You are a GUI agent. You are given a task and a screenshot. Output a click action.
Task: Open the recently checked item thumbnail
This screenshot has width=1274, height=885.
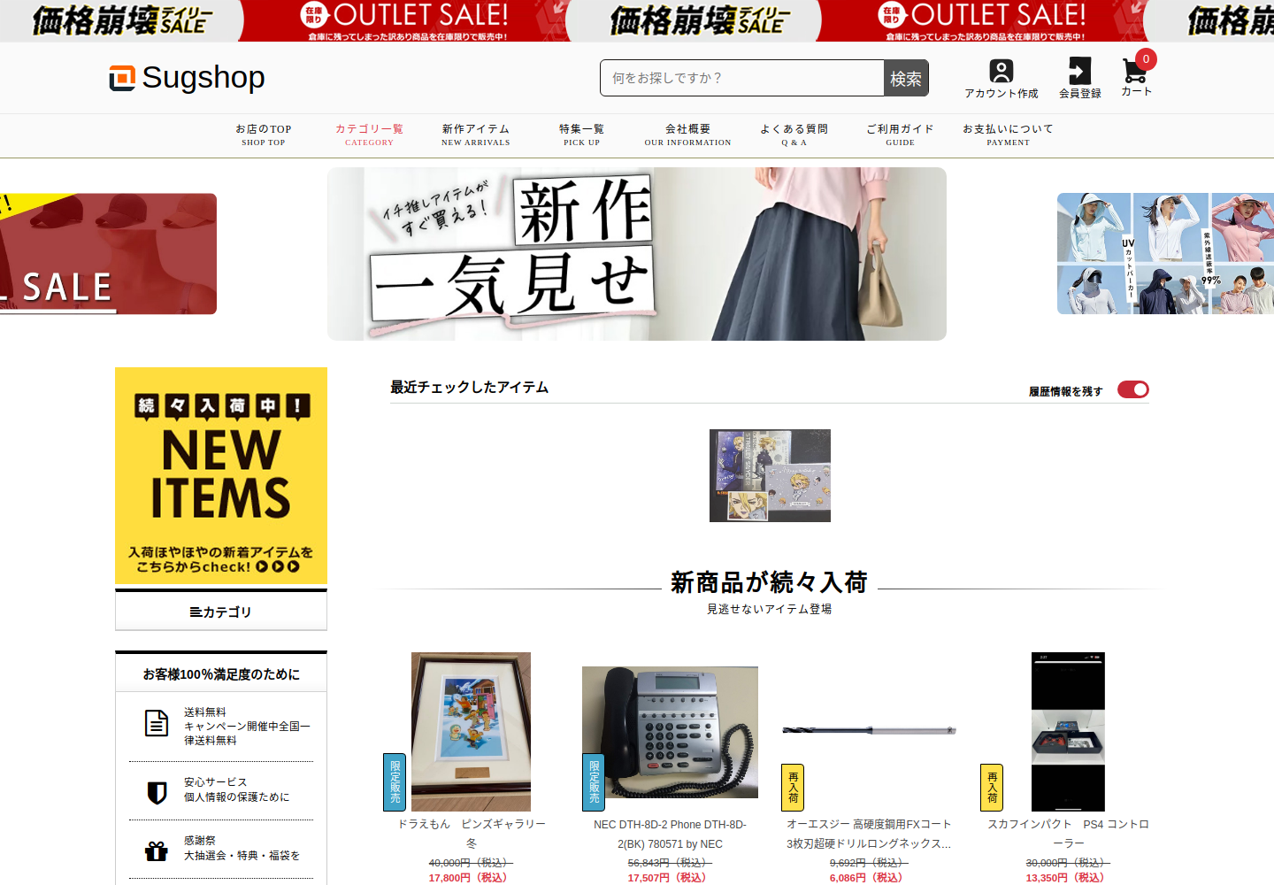770,475
